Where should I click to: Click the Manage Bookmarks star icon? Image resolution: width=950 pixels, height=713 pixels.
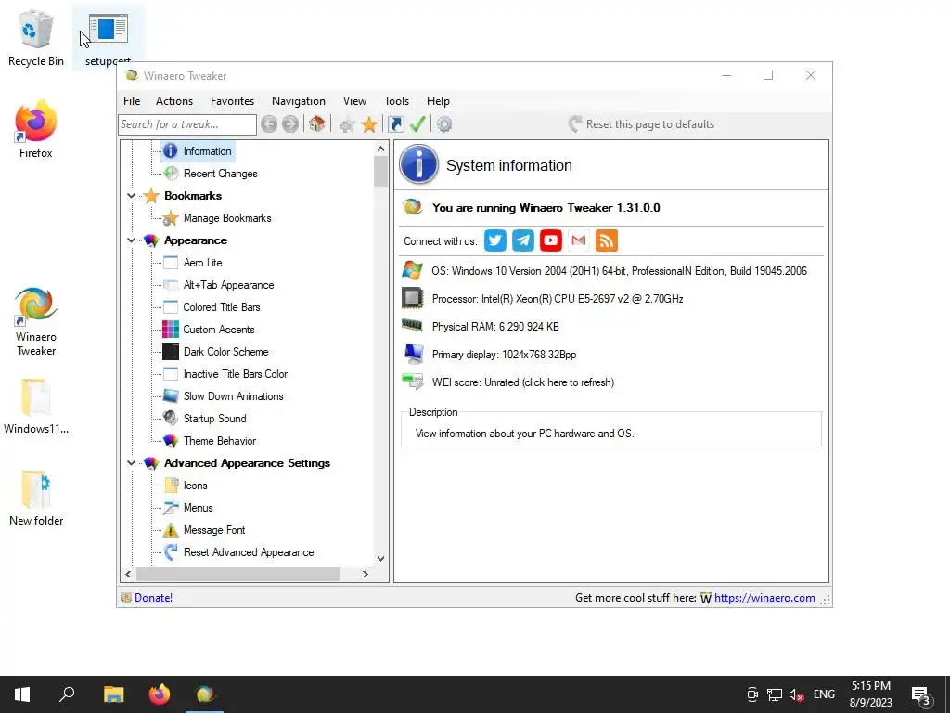click(x=171, y=218)
